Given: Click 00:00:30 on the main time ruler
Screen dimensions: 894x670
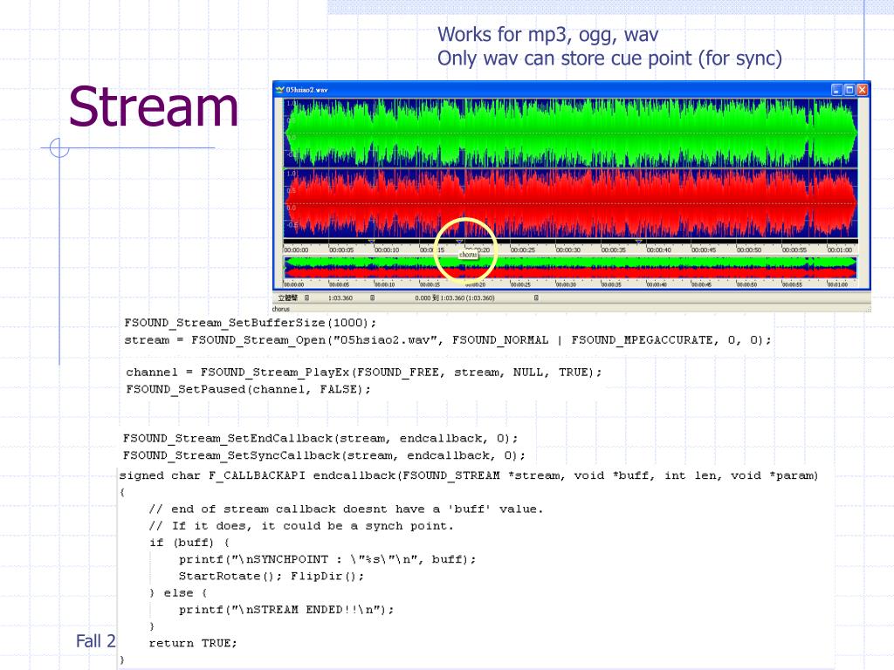Looking at the screenshot, I should (567, 250).
